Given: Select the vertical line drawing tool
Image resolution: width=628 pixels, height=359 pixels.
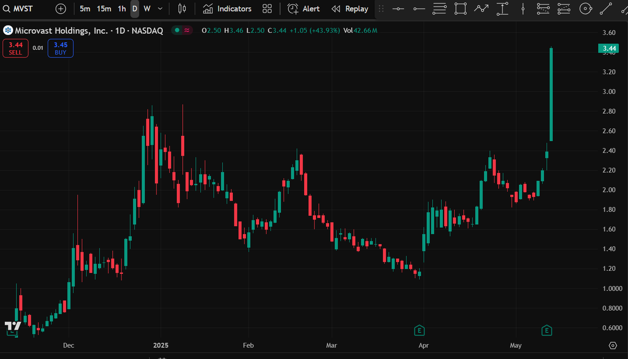Looking at the screenshot, I should (523, 9).
